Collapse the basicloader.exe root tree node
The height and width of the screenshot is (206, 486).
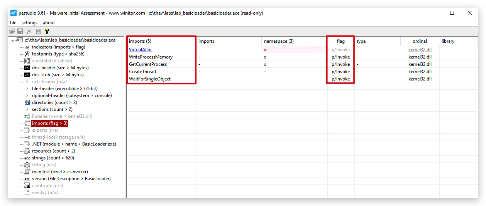pos(13,40)
